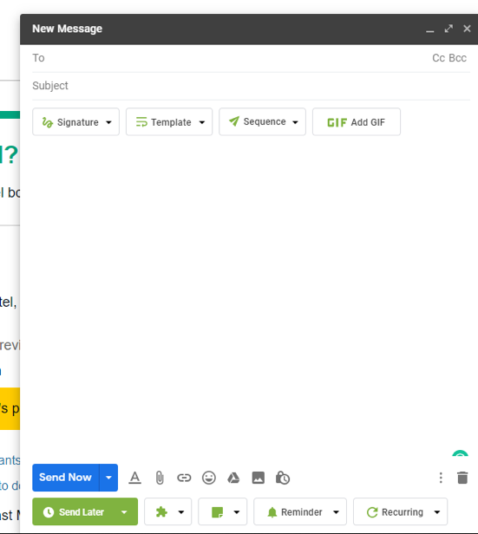Open text formatting options icon
478x534 pixels.
(135, 478)
